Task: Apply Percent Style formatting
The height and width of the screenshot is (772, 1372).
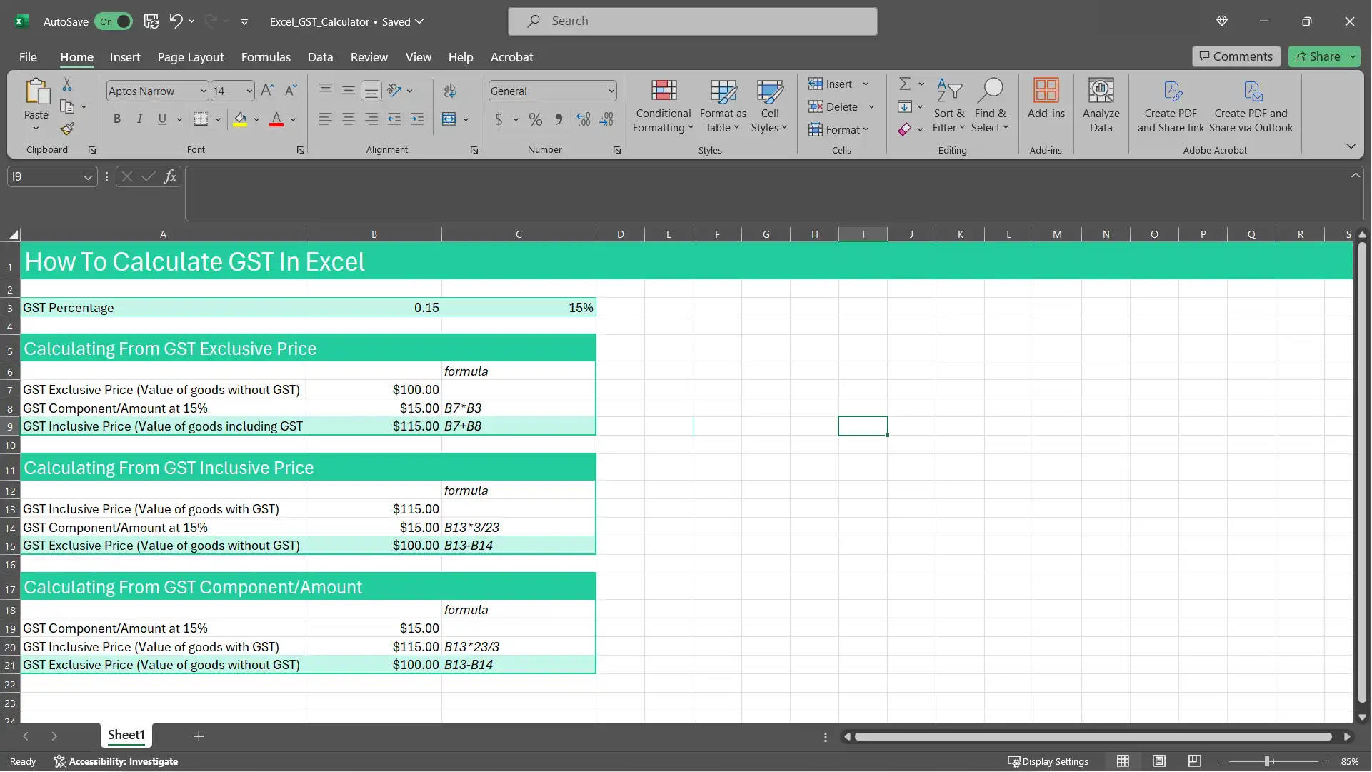Action: pos(535,119)
